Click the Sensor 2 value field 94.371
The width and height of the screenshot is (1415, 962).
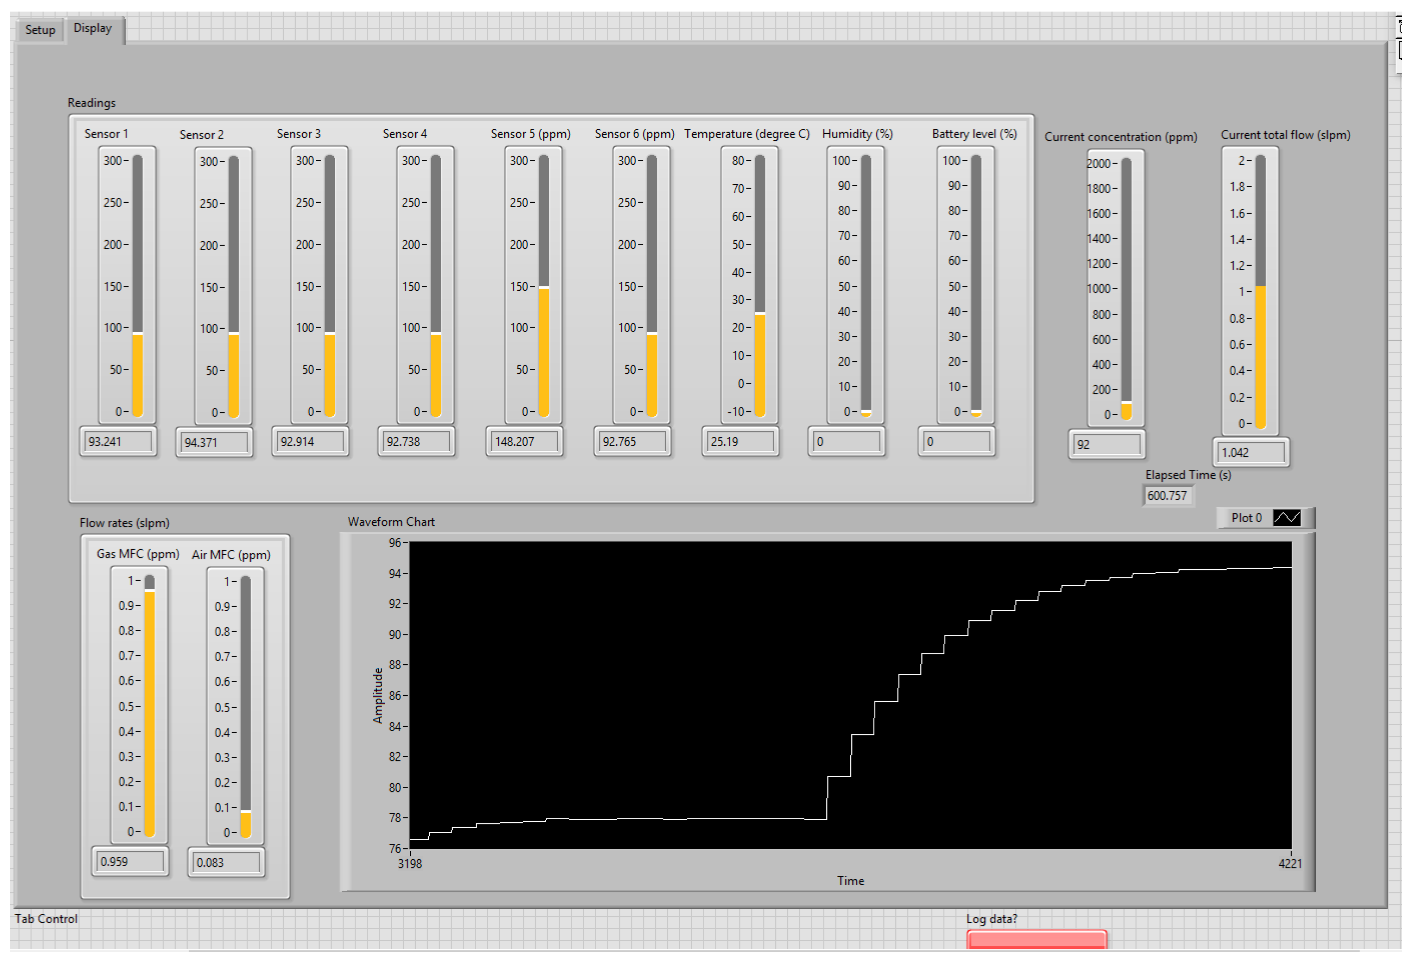pyautogui.click(x=214, y=443)
